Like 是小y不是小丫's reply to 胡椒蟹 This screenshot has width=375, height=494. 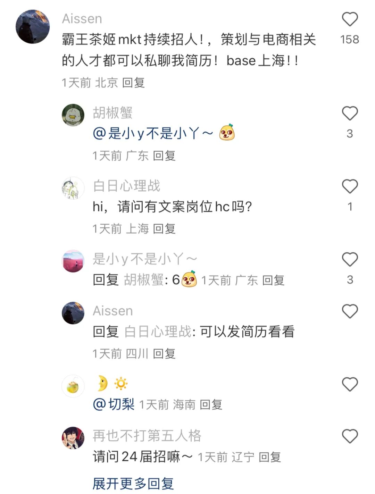pos(350,259)
